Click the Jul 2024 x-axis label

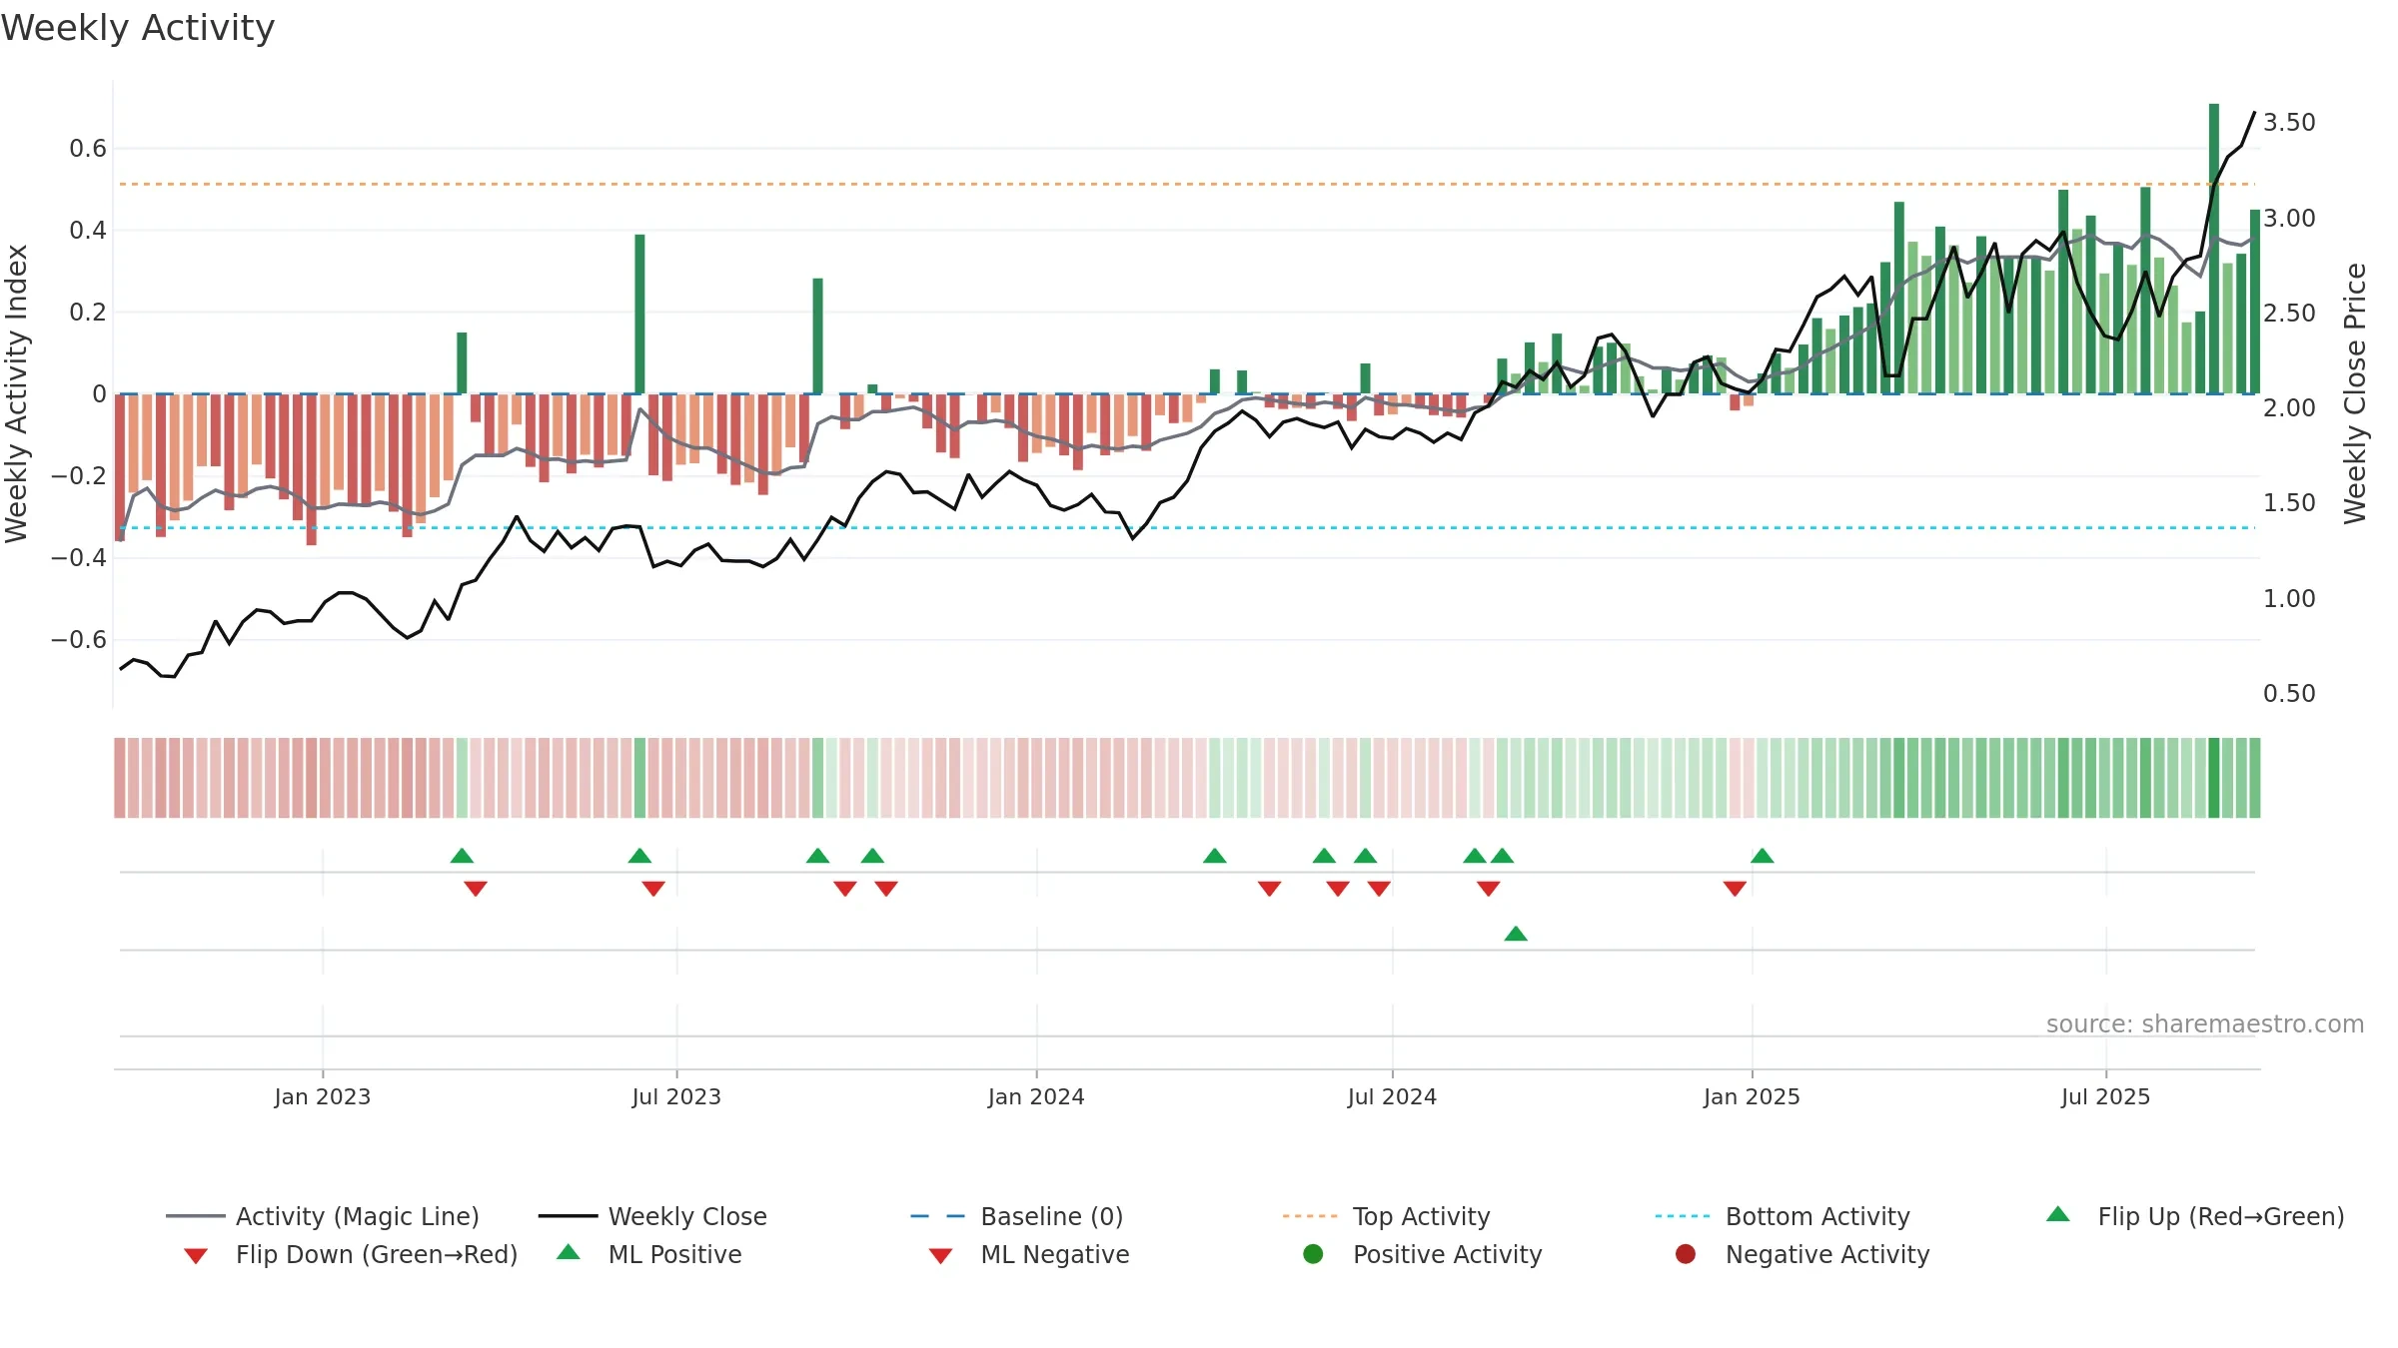click(x=1392, y=1097)
